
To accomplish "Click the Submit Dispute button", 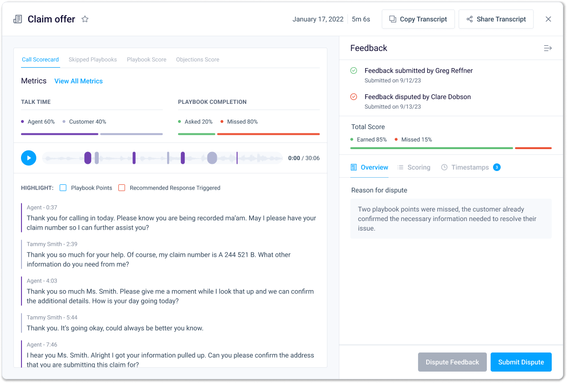I will click(x=521, y=362).
